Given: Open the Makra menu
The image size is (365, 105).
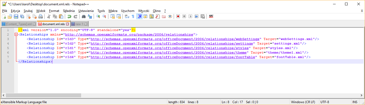Looking at the screenshot, I should [x=113, y=11].
